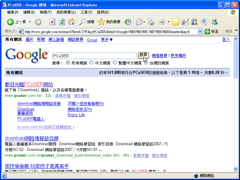This screenshot has width=240, height=180.
Task: Open the 密技偷偷報-玩密技才是真高手 result
Action: (37, 166)
